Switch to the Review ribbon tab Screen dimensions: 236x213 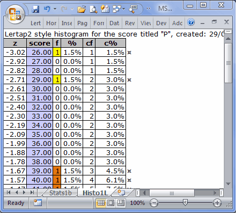click(x=130, y=23)
